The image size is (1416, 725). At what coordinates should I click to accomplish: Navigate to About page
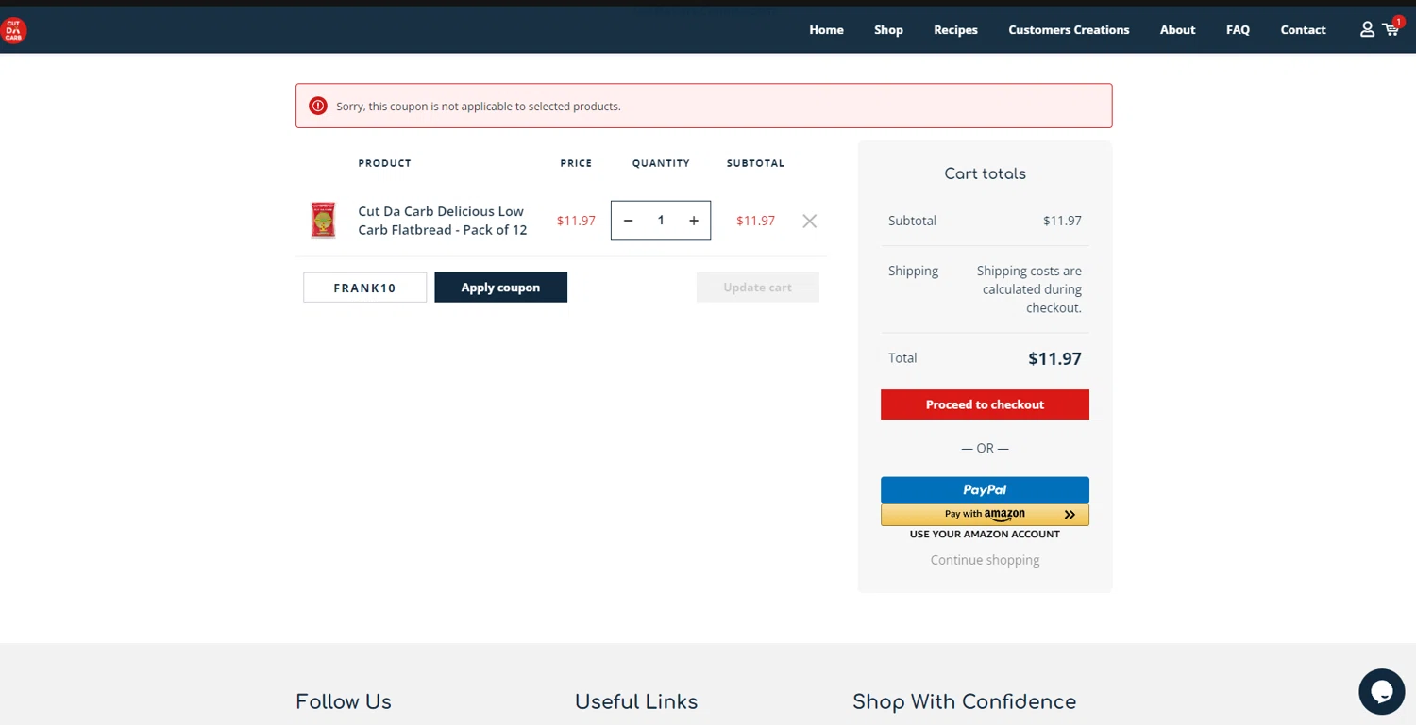pos(1177,30)
